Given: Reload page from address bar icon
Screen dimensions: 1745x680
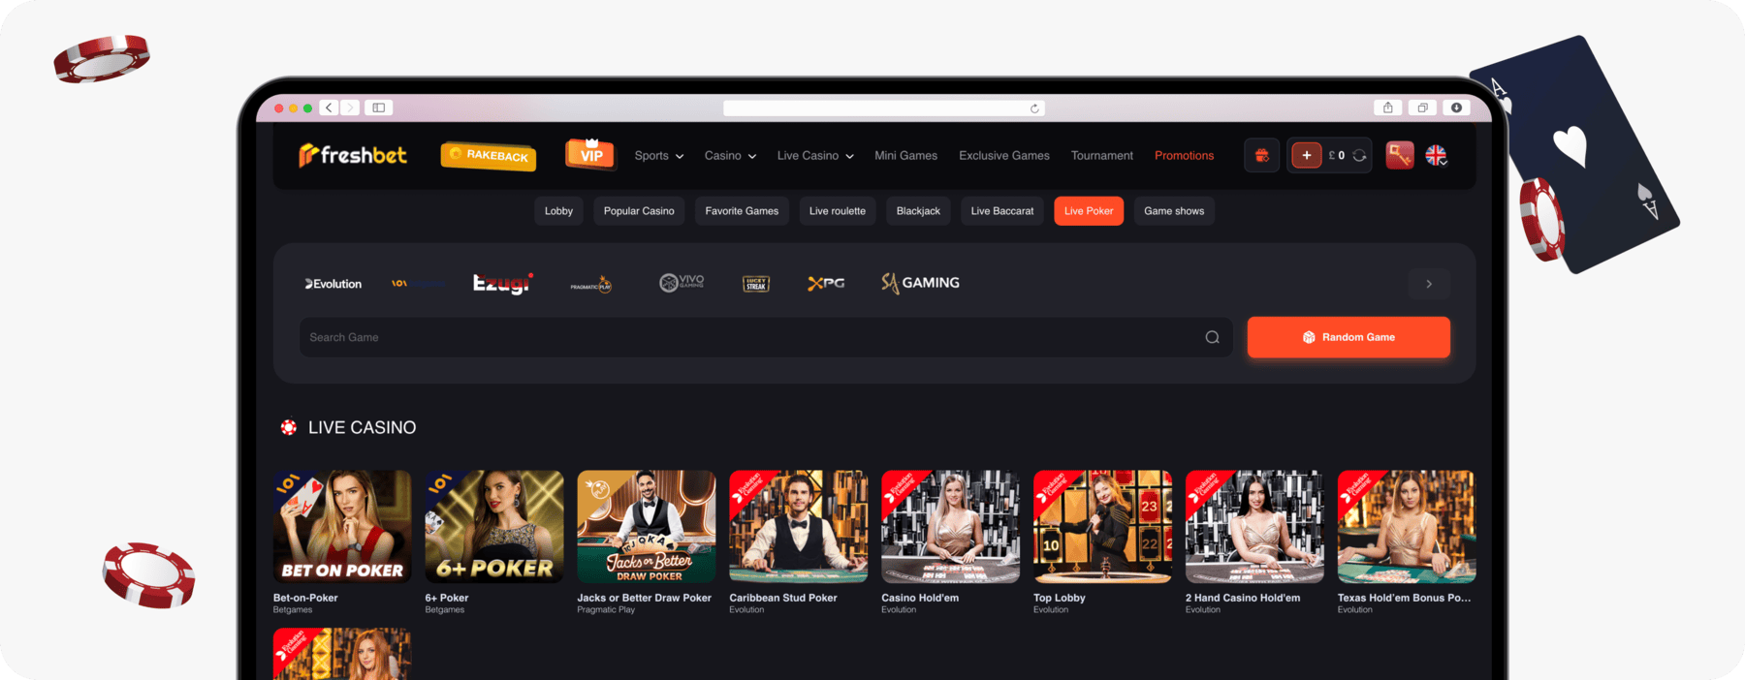Looking at the screenshot, I should pos(1034,108).
